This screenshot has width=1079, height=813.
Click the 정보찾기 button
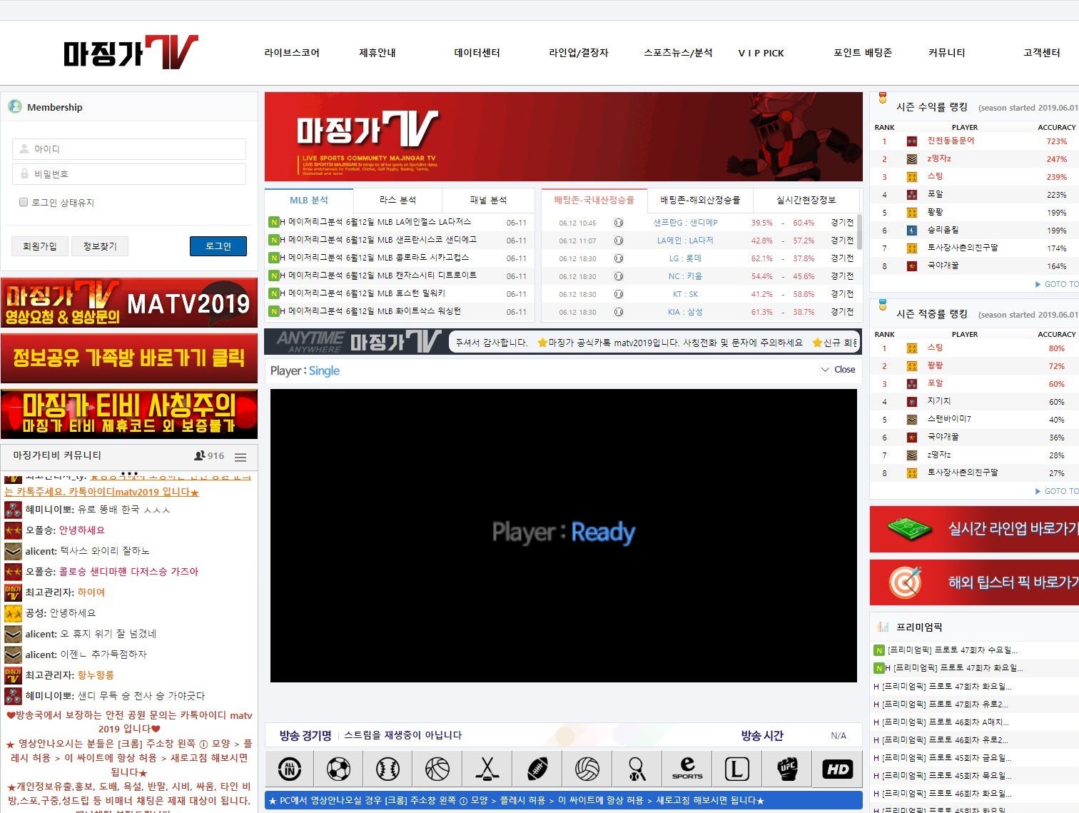(100, 246)
